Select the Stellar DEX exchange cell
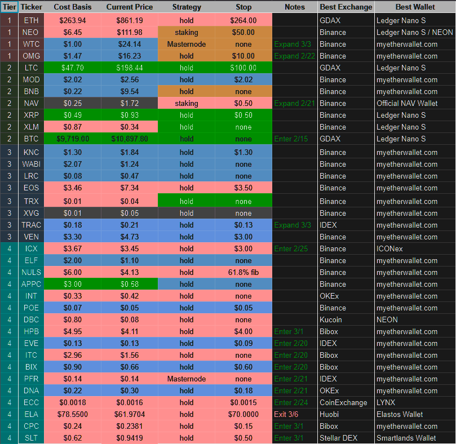The image size is (456, 444). click(x=346, y=438)
